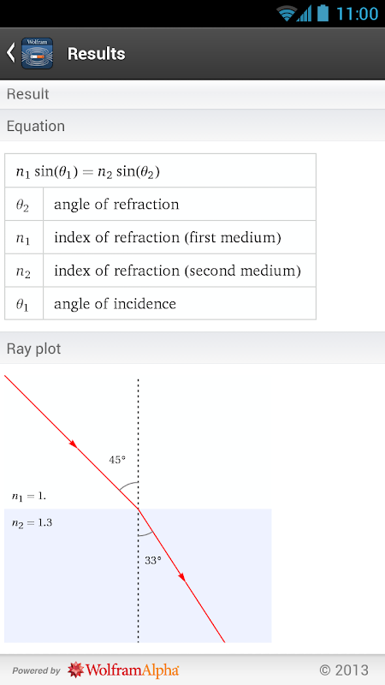Open the Powered by WolframAlpha link
This screenshot has height=685, width=385.
coord(96,670)
